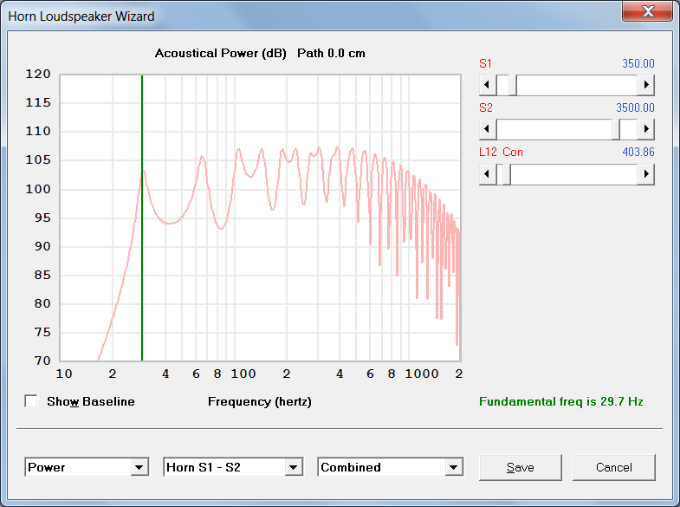Viewport: 680px width, 507px height.
Task: Click the S2 label
Action: point(486,108)
